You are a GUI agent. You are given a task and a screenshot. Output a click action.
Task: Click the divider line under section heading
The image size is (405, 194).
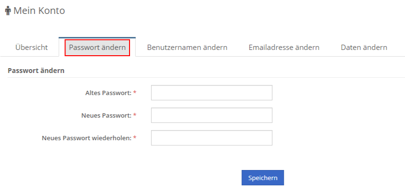pyautogui.click(x=206, y=77)
